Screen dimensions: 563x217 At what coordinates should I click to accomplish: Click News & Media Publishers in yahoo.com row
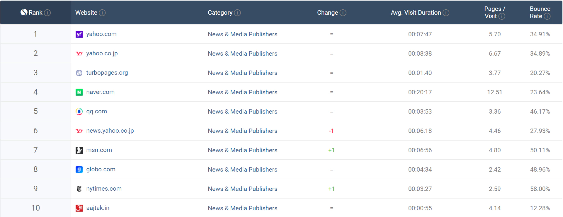242,34
